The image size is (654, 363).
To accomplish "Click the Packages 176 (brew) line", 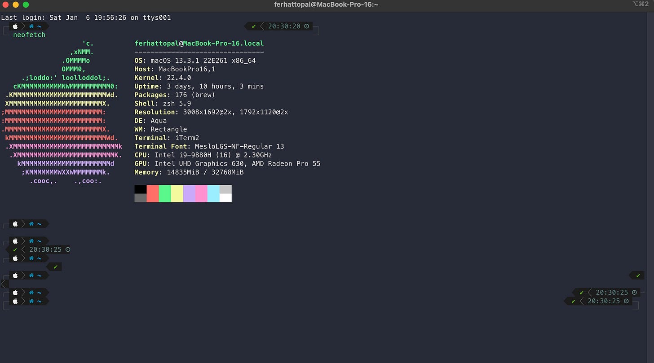I will click(175, 95).
